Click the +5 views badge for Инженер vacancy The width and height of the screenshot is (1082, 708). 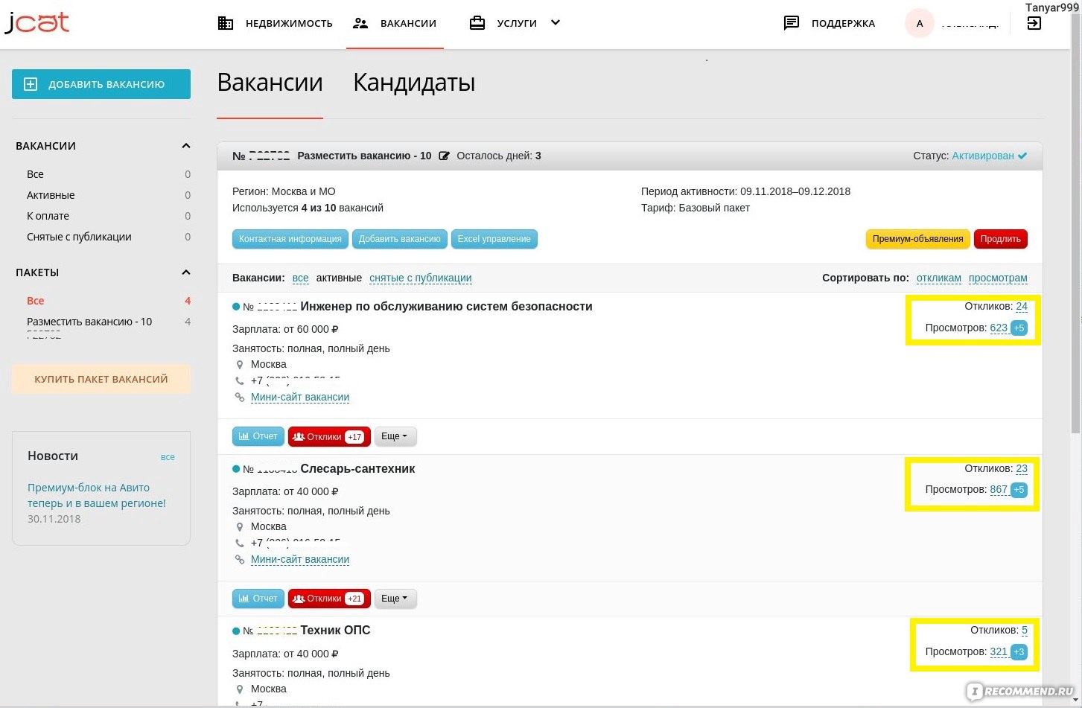1019,328
